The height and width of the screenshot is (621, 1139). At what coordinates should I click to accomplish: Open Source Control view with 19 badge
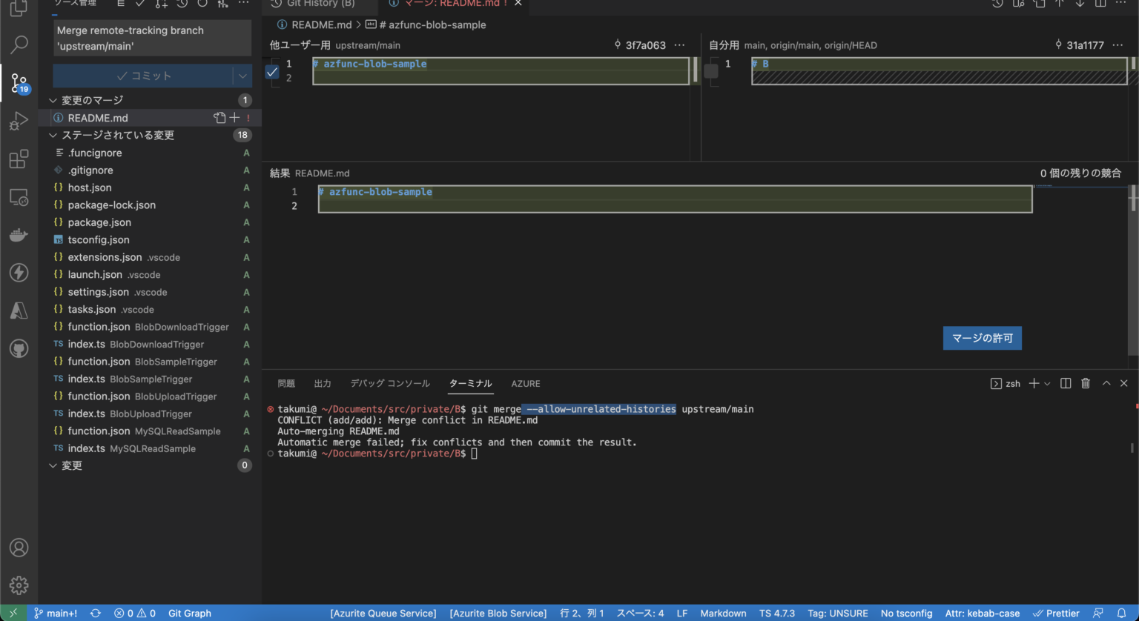pyautogui.click(x=19, y=82)
